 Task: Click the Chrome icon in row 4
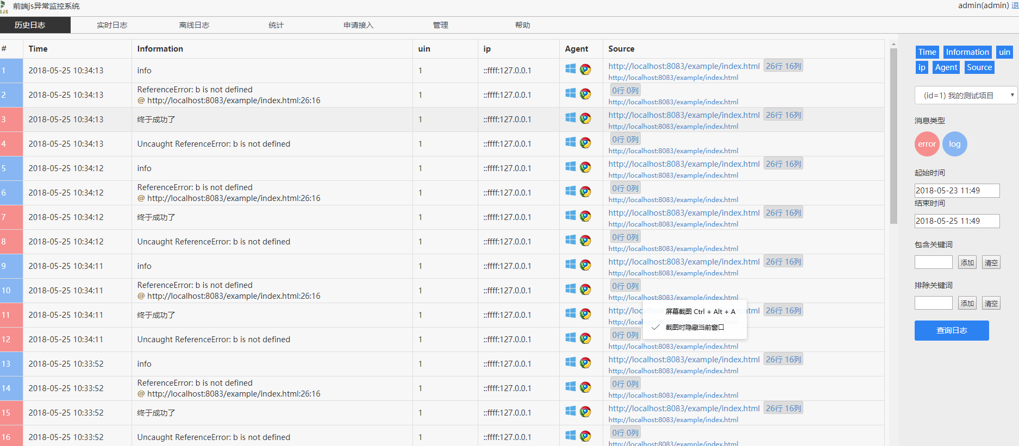(585, 142)
